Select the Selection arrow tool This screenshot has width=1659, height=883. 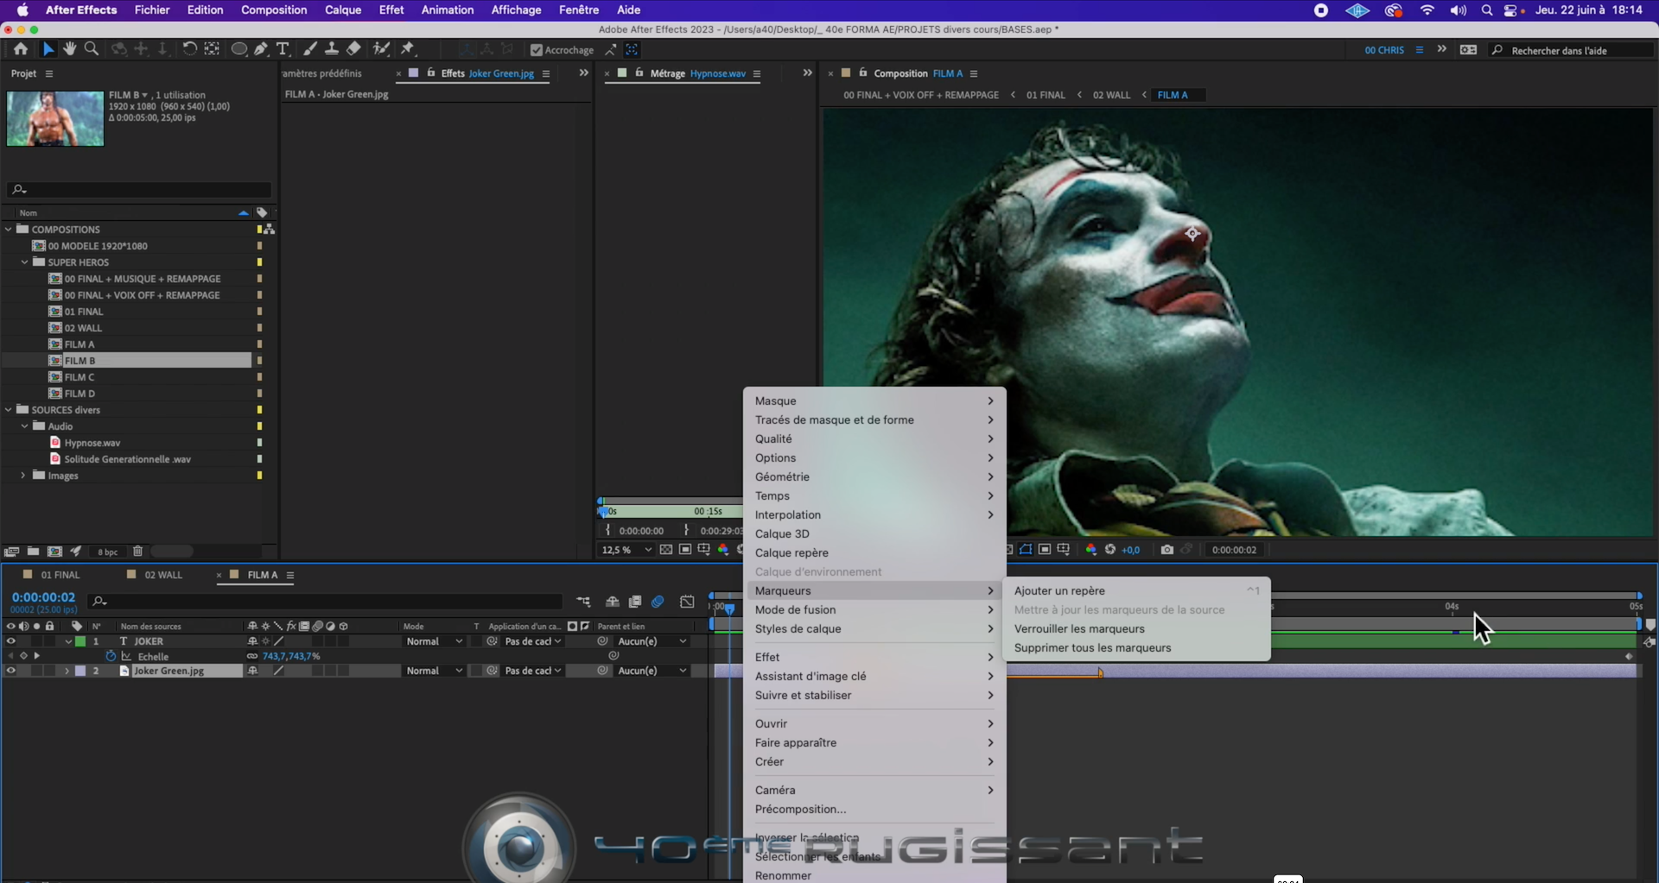pyautogui.click(x=48, y=49)
